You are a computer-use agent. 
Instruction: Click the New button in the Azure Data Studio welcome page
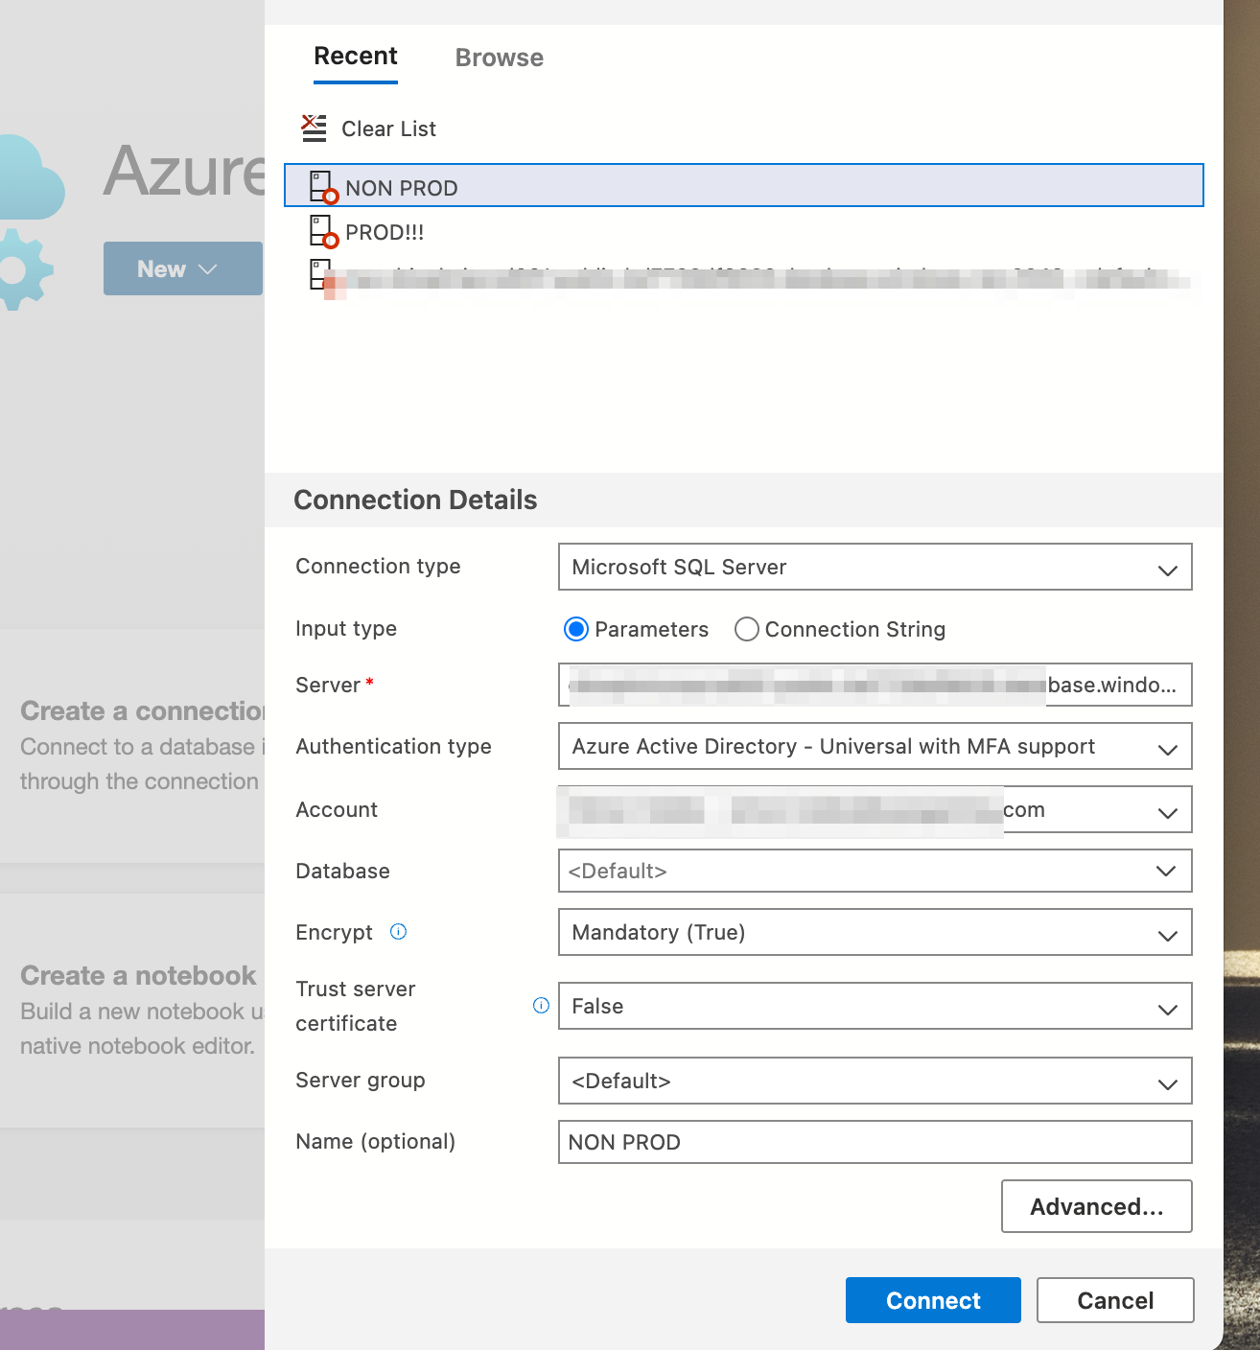(x=182, y=268)
